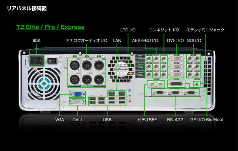Select the 電源 label
Viewport: 238px width, 151px height.
point(36,40)
